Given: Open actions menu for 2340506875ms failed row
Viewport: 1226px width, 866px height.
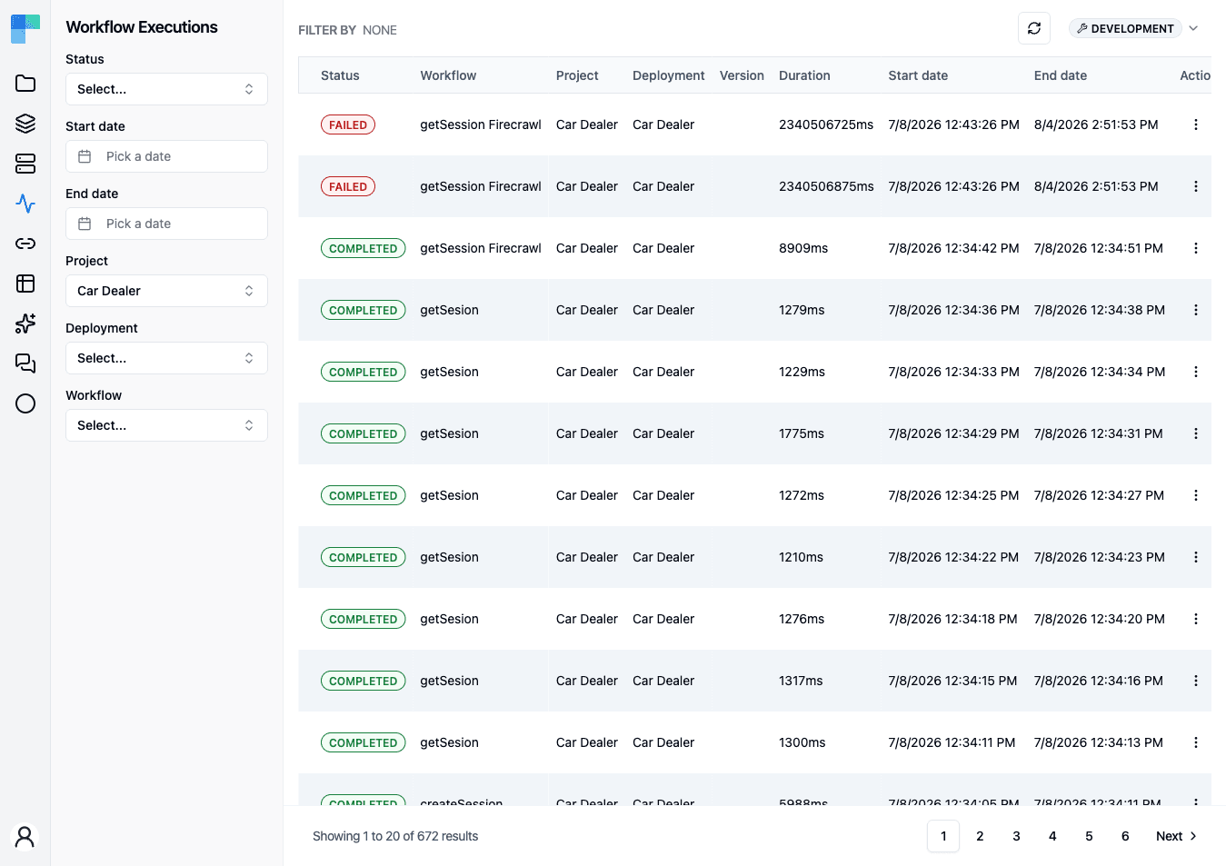Looking at the screenshot, I should [1196, 186].
